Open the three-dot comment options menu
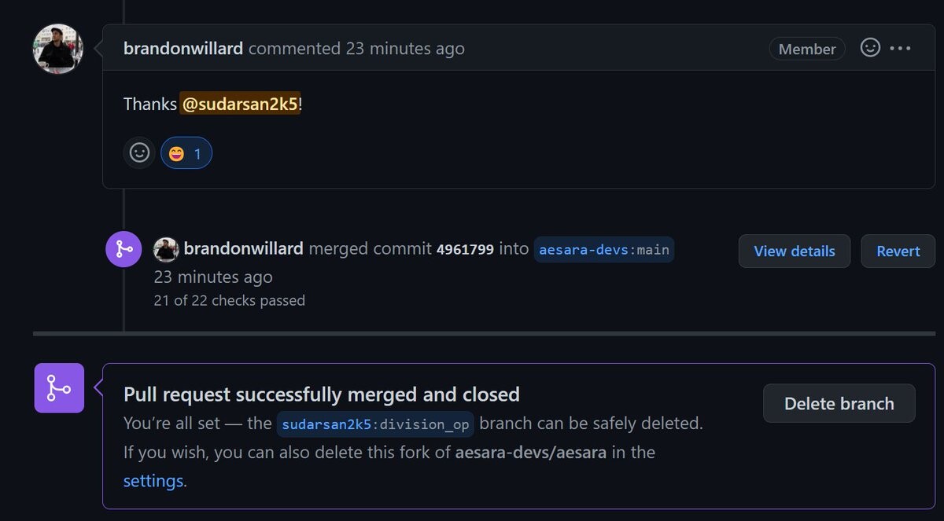The width and height of the screenshot is (944, 521). pos(900,48)
